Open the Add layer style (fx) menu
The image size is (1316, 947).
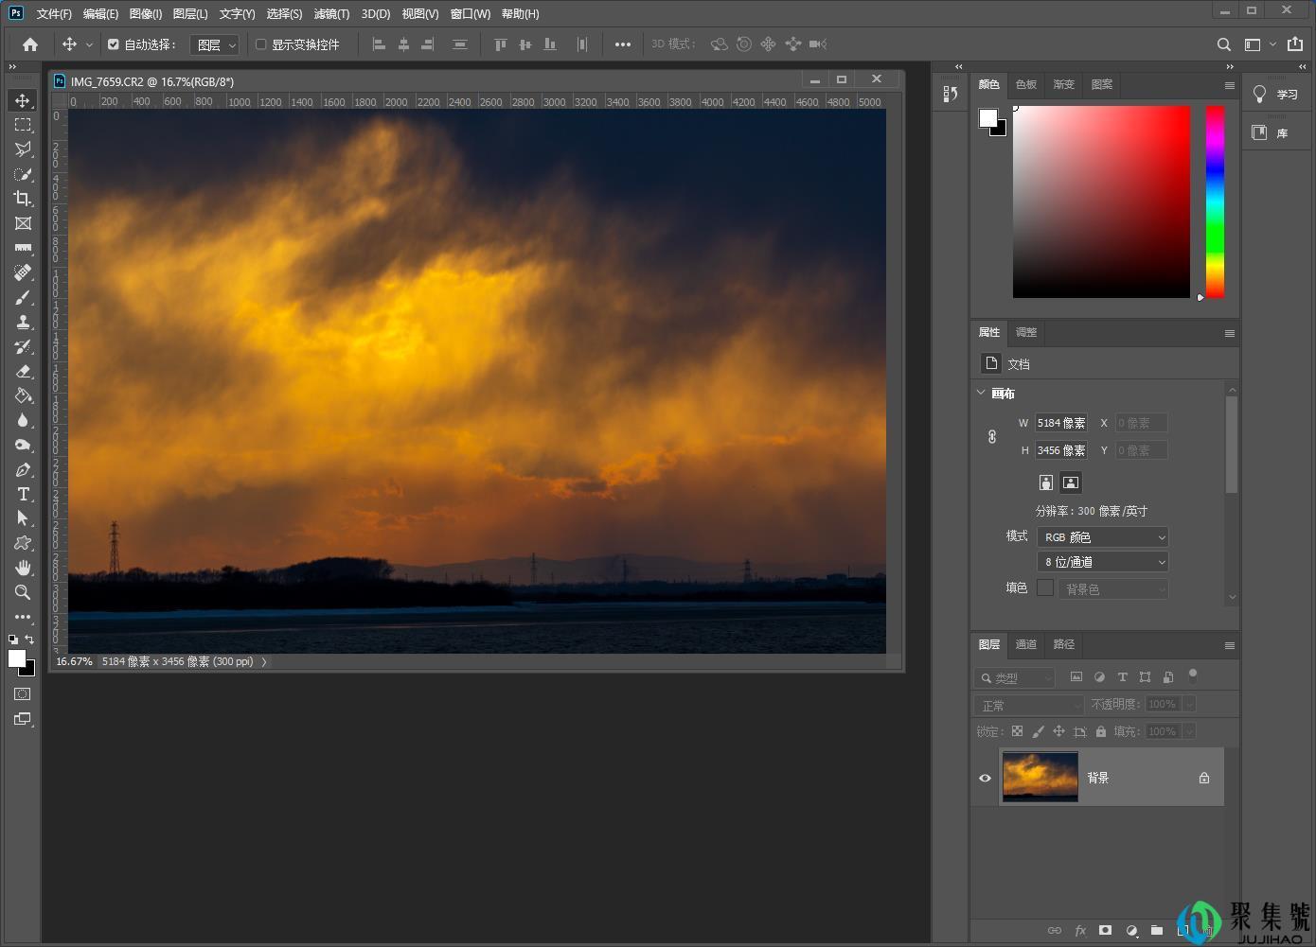(x=1081, y=930)
